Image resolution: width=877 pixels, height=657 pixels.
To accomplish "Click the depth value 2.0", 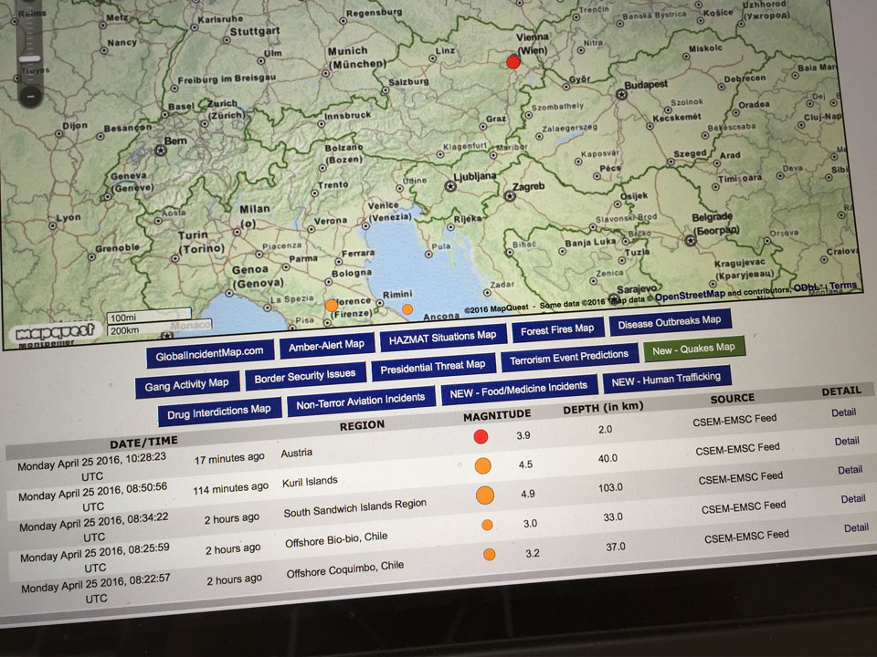I will pyautogui.click(x=605, y=430).
